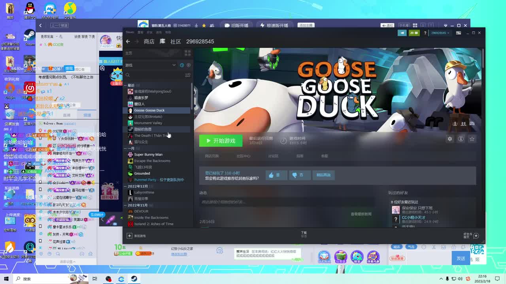The image size is (506, 284).
Task: Open the 社区 (Community) tab
Action: pos(176,41)
